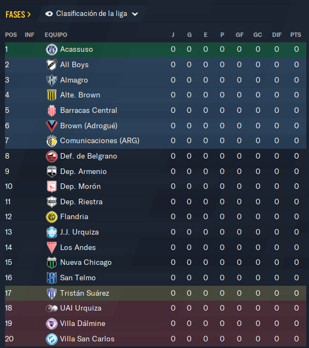Screen dimensions: 309x348
Task: Open the Tristán Suárez team link
Action: pyautogui.click(x=85, y=293)
